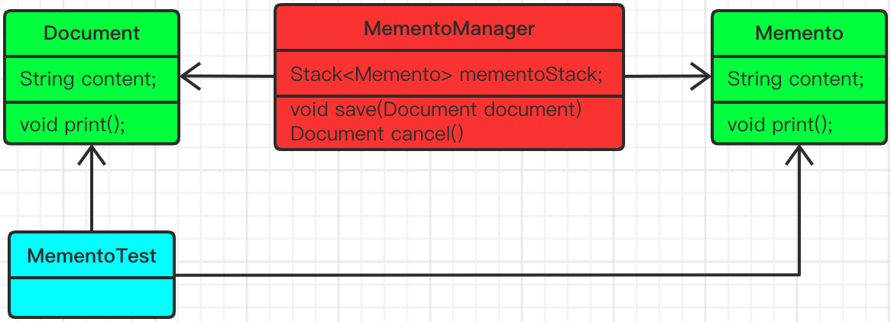
Task: Click the empty MementoTest body compartment
Action: 92,298
